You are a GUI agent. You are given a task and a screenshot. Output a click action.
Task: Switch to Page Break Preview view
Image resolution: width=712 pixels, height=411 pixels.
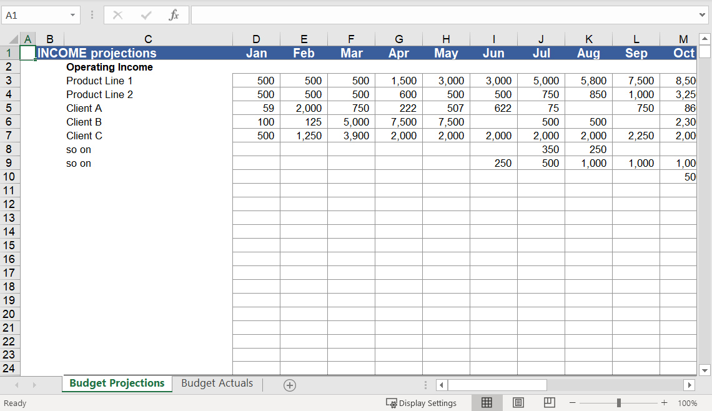pos(550,403)
